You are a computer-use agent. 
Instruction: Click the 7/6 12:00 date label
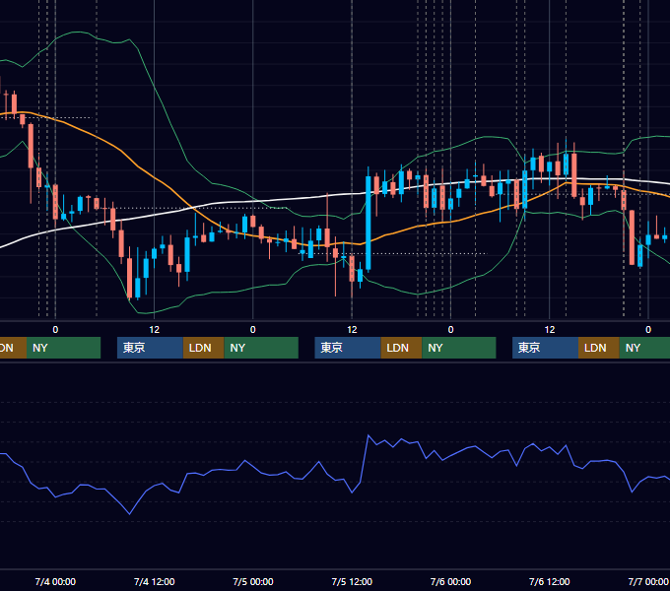tap(549, 581)
